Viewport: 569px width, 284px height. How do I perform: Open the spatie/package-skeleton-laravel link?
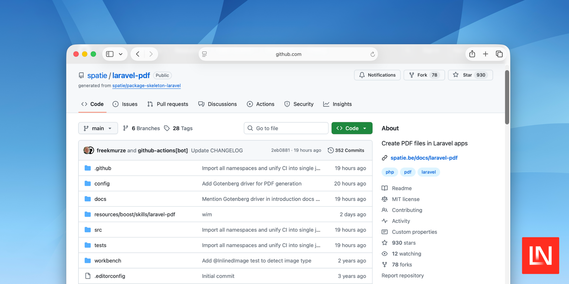(146, 85)
